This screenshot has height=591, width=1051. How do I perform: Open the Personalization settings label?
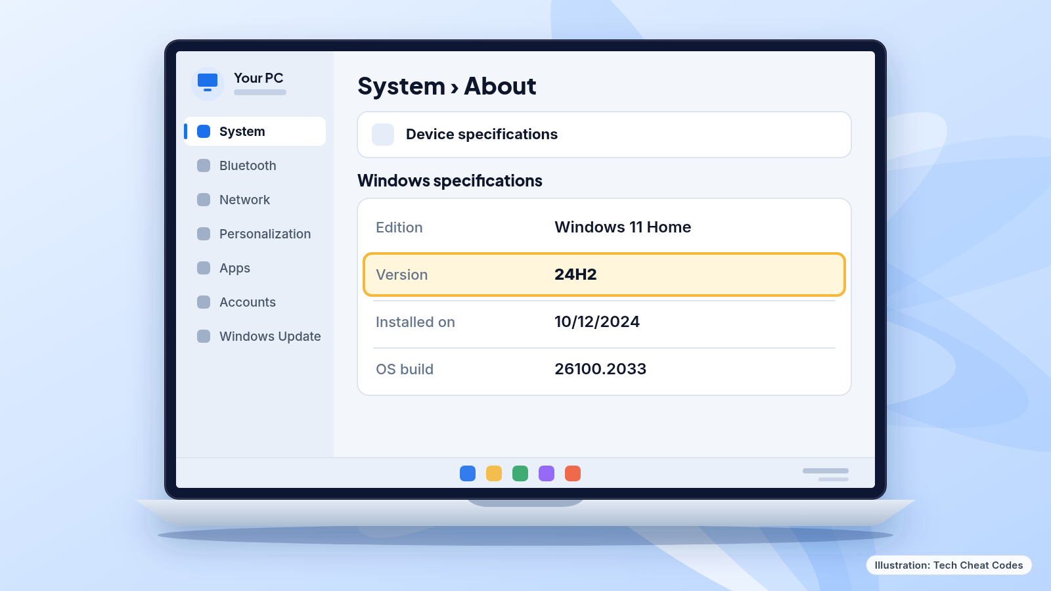(265, 234)
